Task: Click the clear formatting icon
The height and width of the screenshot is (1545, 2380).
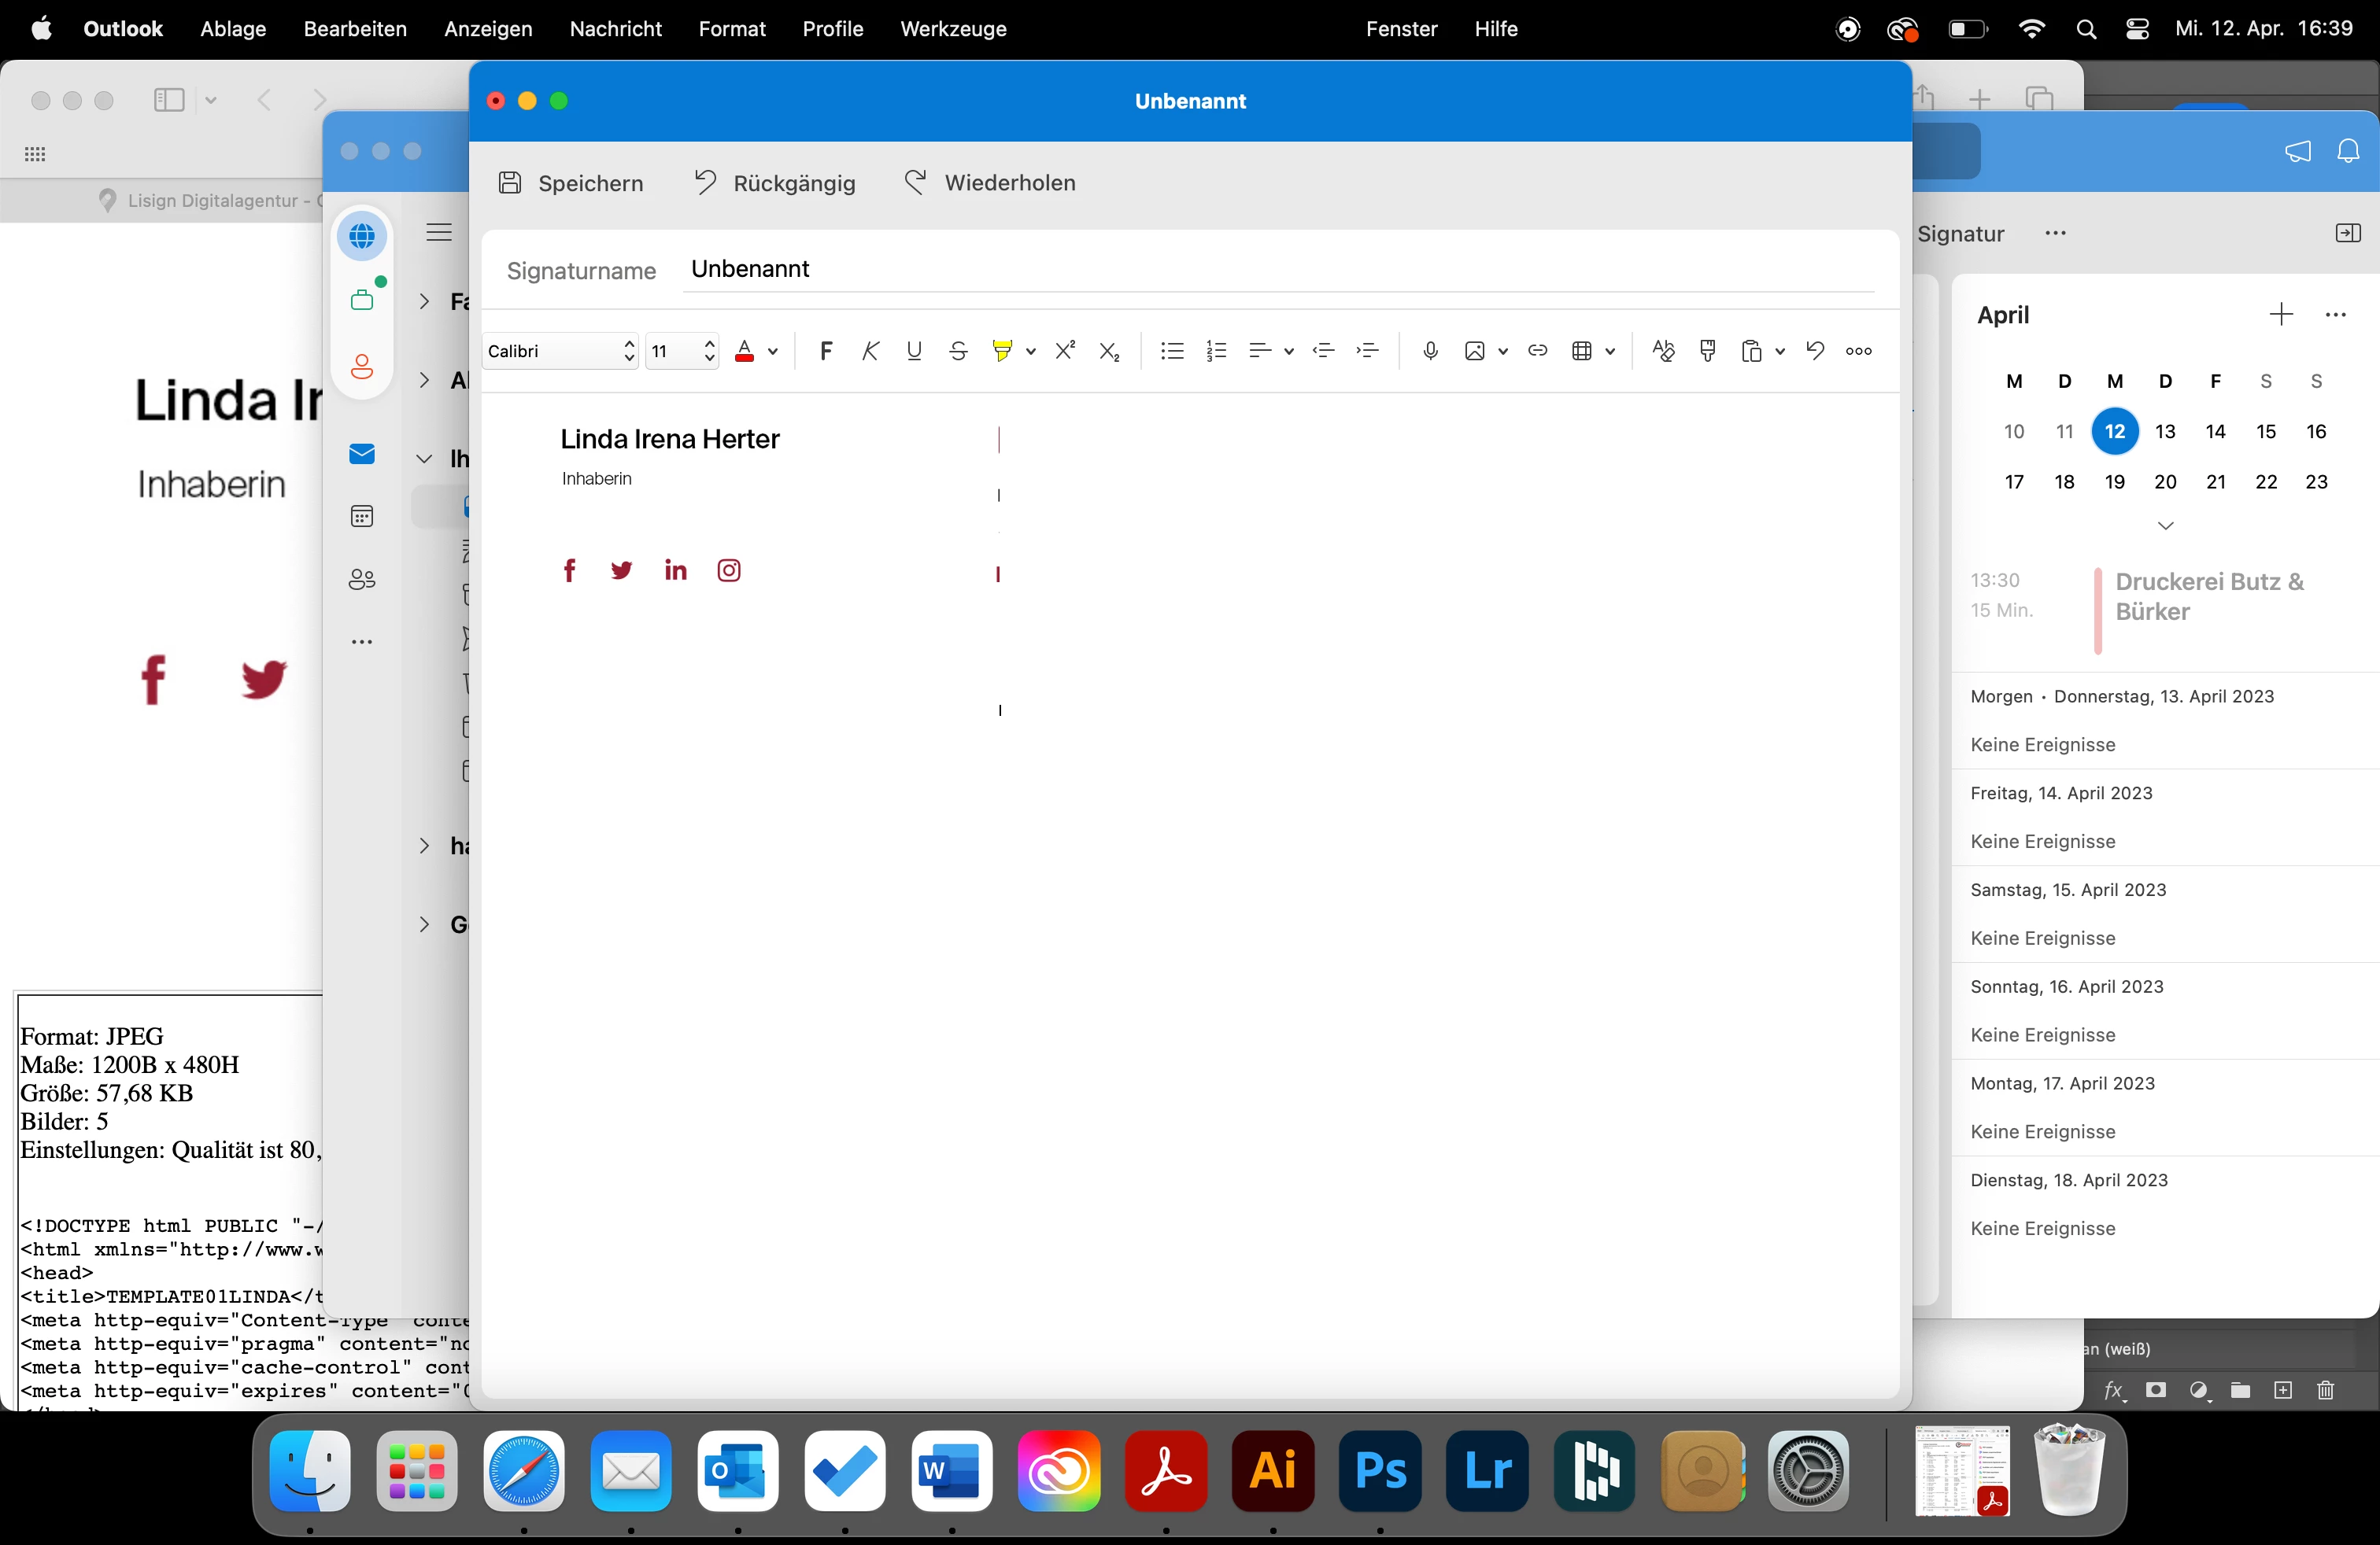Action: point(1663,351)
